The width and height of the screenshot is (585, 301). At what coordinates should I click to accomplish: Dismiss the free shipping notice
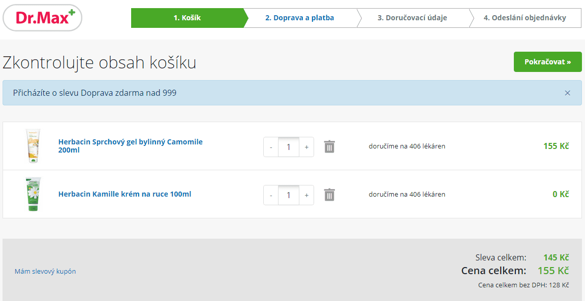[567, 93]
